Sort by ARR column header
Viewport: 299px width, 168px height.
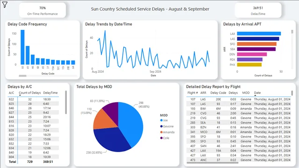(x=203, y=93)
